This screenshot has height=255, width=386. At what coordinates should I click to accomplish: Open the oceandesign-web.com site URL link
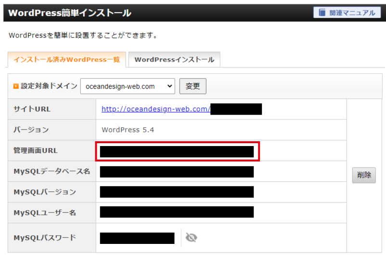(x=156, y=109)
